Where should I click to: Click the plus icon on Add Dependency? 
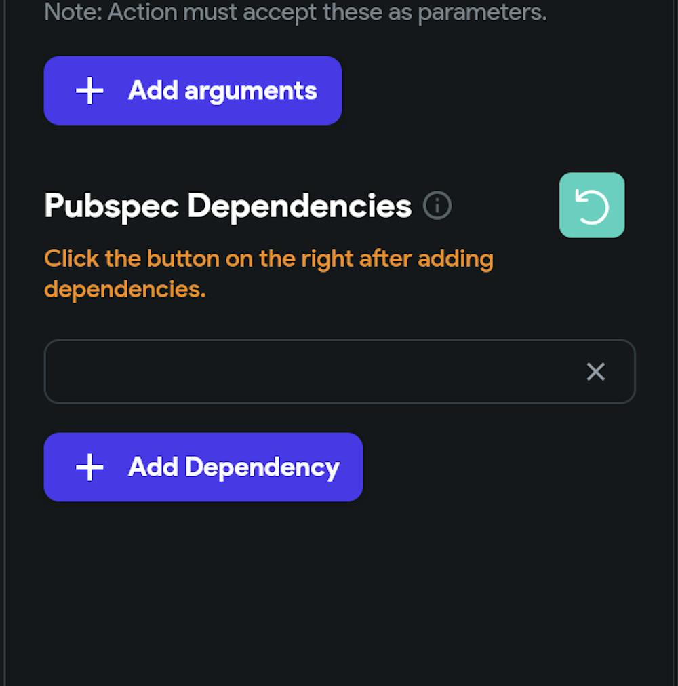[89, 467]
